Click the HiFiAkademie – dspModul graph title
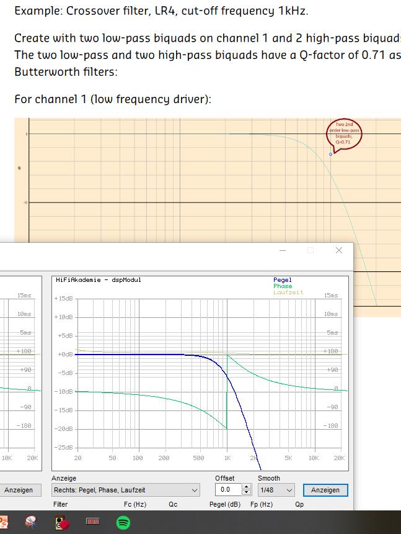 [x=98, y=280]
